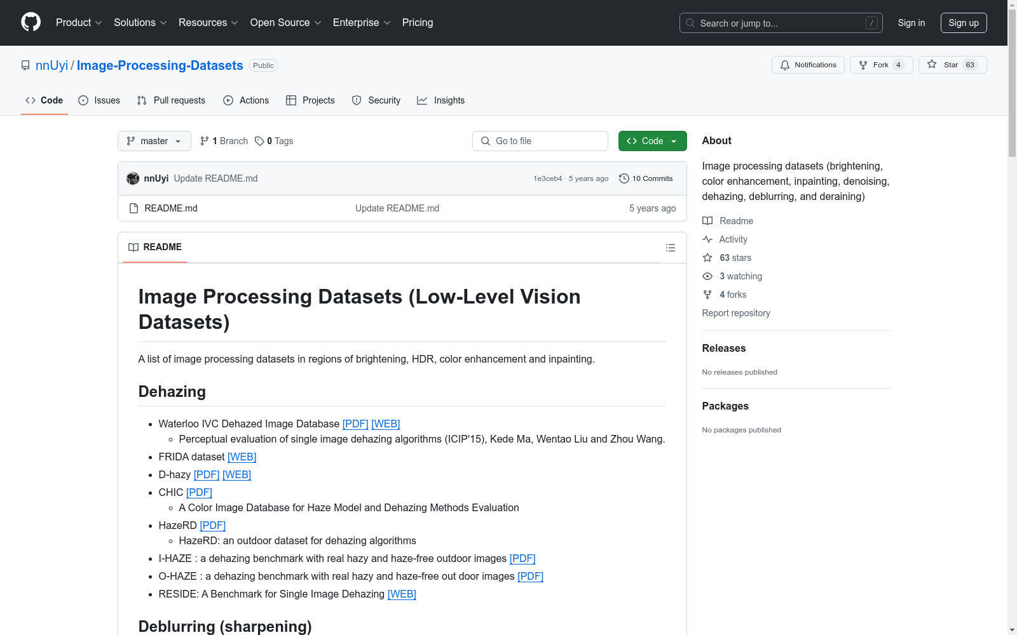The height and width of the screenshot is (635, 1017).
Task: Expand the Enterprise menu
Action: coord(362,22)
